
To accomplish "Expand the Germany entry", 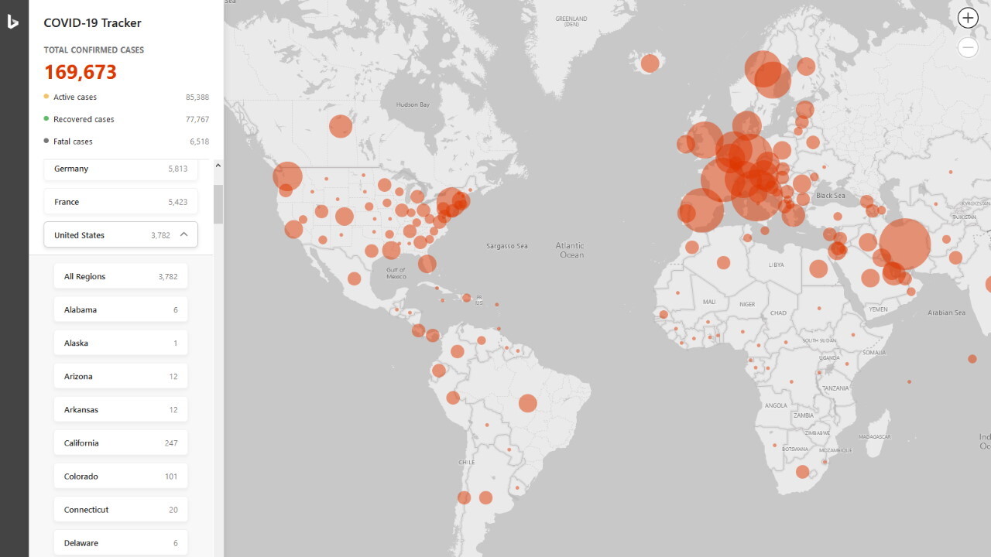I will [120, 169].
